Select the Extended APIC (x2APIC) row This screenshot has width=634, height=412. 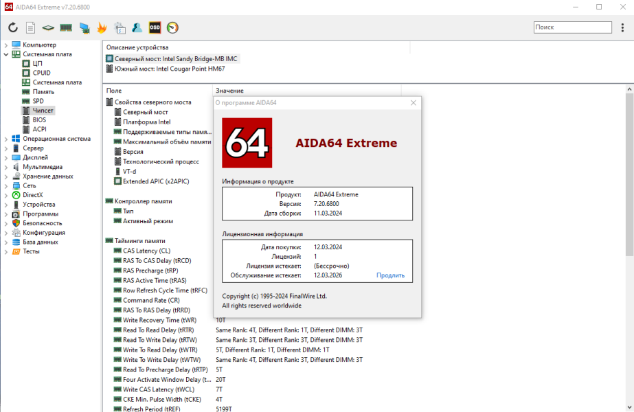tap(152, 181)
